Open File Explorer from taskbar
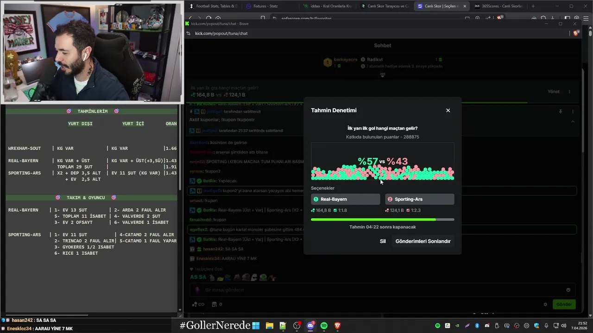Viewport: 593px width, 333px height. tap(269, 326)
